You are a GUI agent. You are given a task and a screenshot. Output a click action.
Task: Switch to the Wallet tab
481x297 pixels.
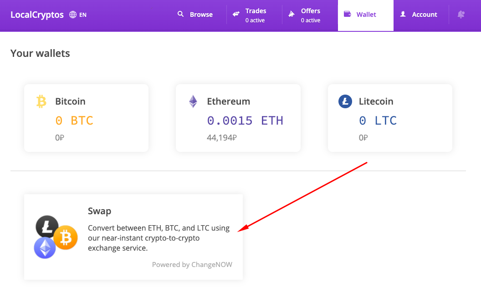click(365, 14)
